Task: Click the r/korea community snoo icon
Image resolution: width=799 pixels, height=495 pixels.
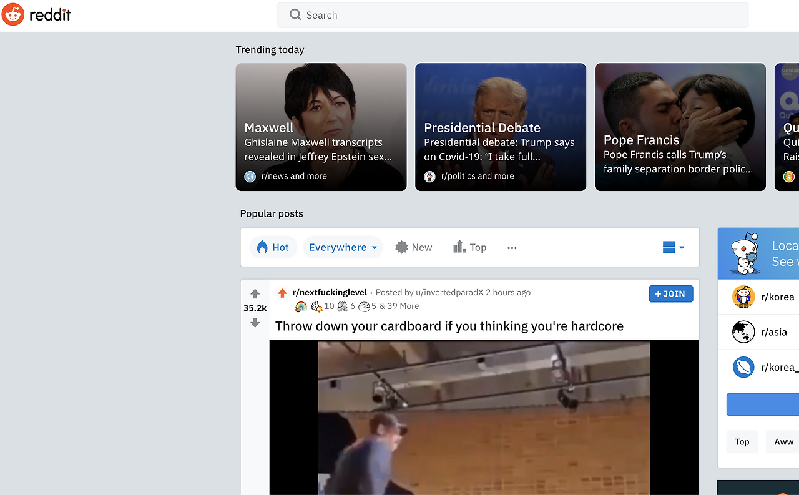Action: point(743,297)
